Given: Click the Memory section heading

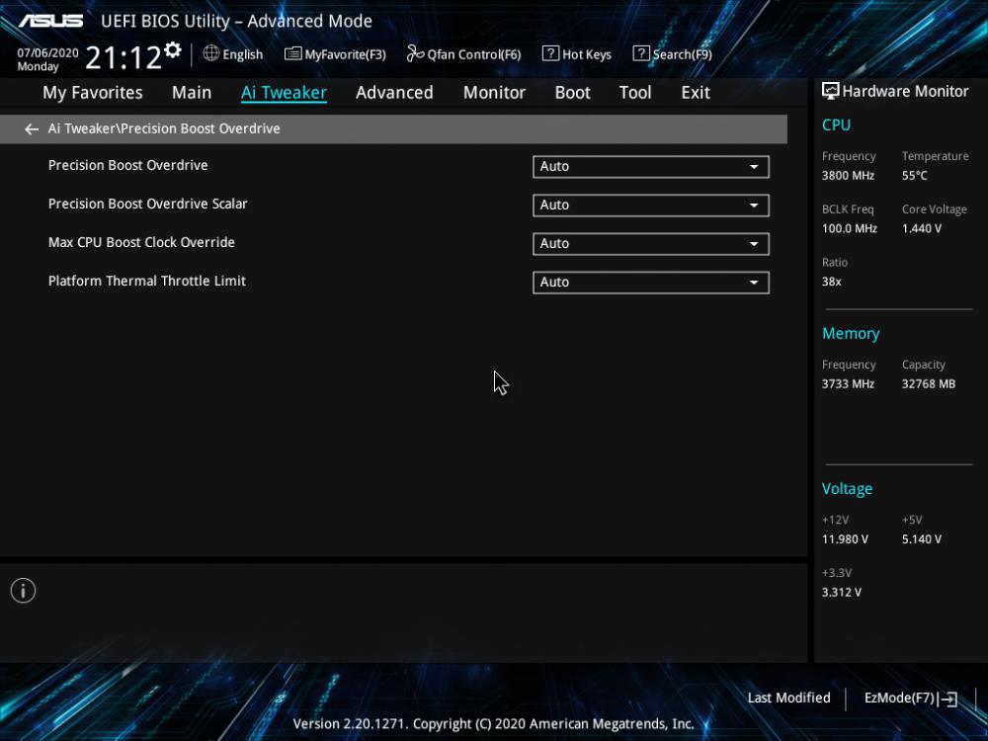Looking at the screenshot, I should (x=851, y=333).
